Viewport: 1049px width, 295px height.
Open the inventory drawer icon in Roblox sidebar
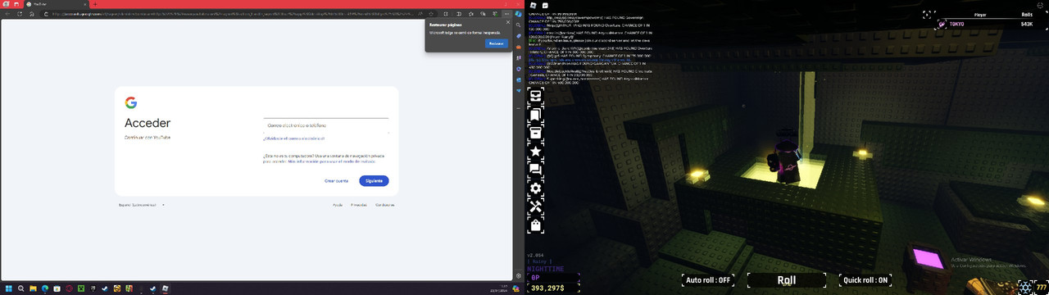tap(535, 95)
